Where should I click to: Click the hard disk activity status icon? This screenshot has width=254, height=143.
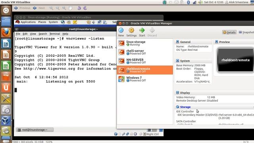(115, 134)
